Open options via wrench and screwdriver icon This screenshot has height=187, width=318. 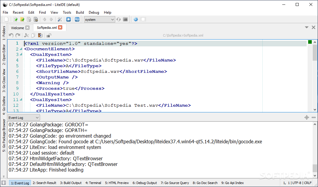60,19
